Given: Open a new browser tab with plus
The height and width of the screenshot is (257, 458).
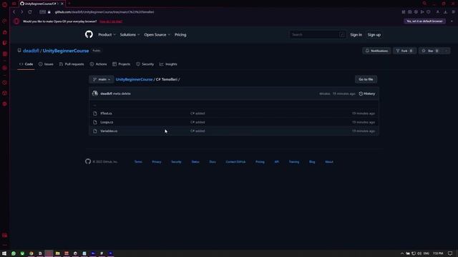Looking at the screenshot, I should 69,4.
